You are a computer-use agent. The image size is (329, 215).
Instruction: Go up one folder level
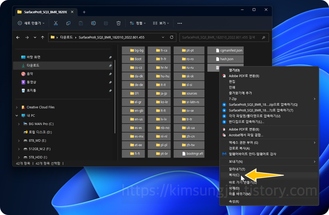click(x=43, y=38)
